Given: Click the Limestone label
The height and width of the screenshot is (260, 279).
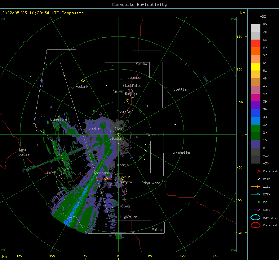Looking at the screenshot, I should coord(59,119).
